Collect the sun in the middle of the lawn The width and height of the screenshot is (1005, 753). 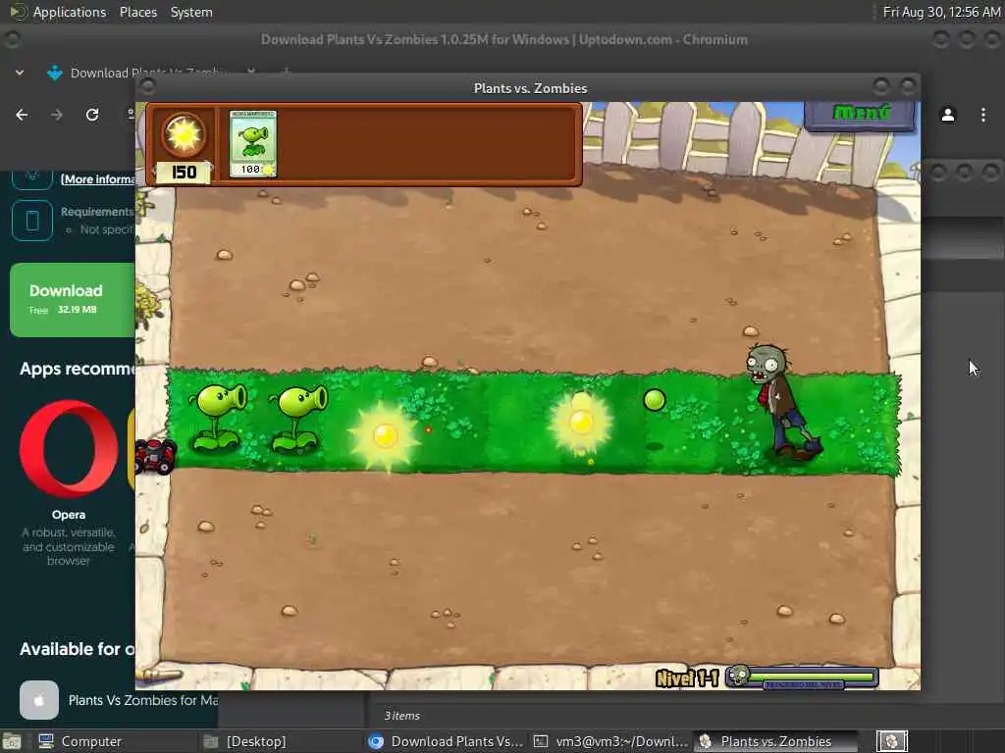[581, 422]
